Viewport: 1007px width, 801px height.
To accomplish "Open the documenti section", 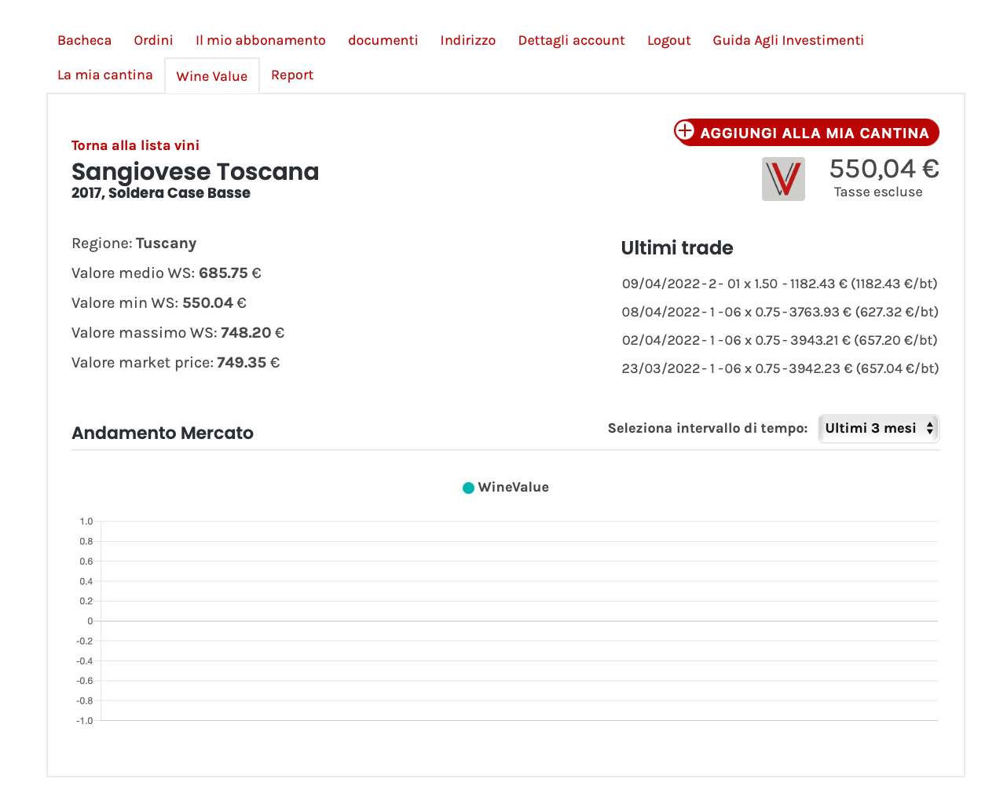I will pyautogui.click(x=383, y=40).
